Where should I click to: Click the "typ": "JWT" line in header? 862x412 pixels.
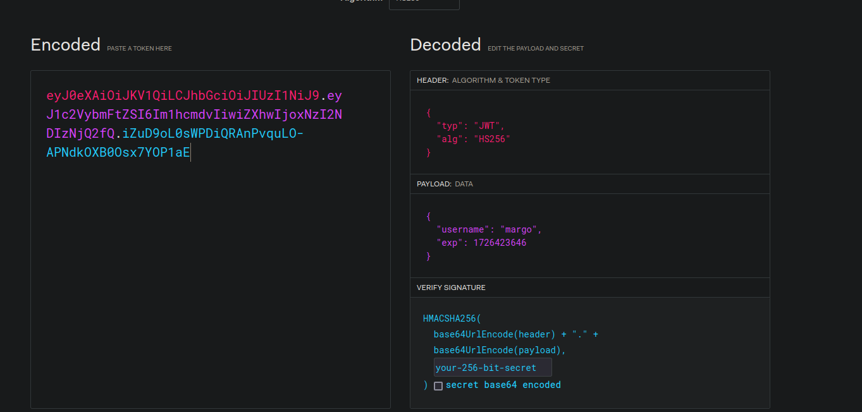(471, 125)
